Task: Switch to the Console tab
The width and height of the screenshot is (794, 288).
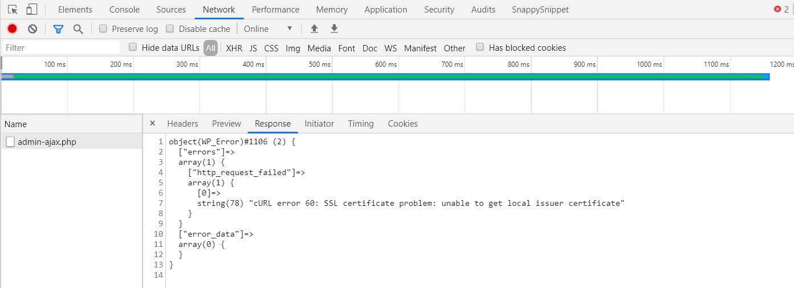Action: click(124, 10)
